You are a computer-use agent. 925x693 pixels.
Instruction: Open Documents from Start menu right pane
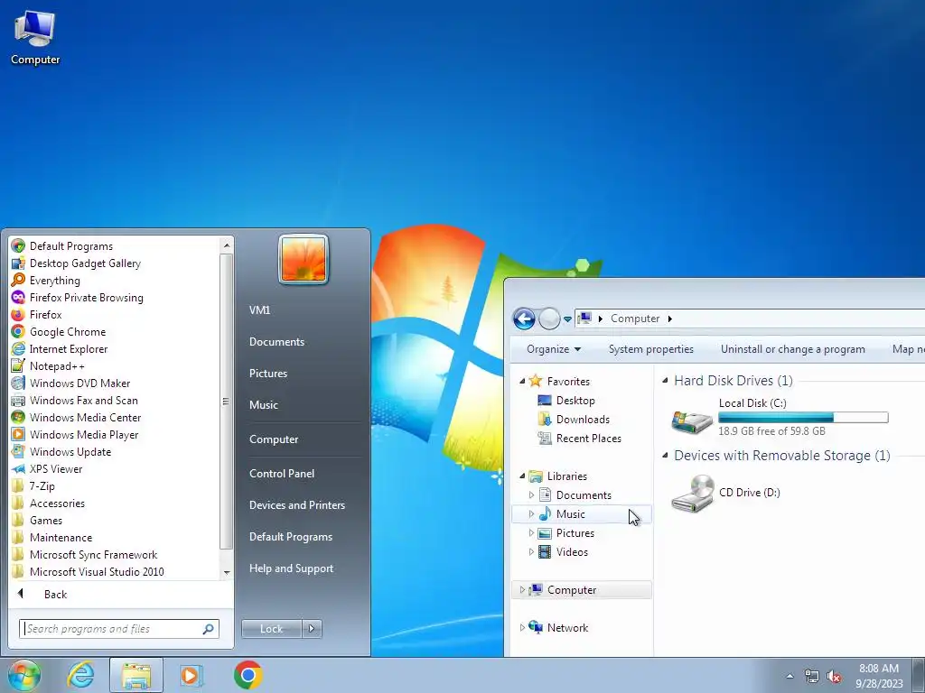coord(276,342)
